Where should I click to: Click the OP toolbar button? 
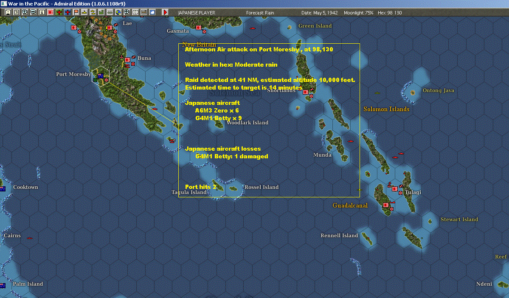(x=135, y=12)
